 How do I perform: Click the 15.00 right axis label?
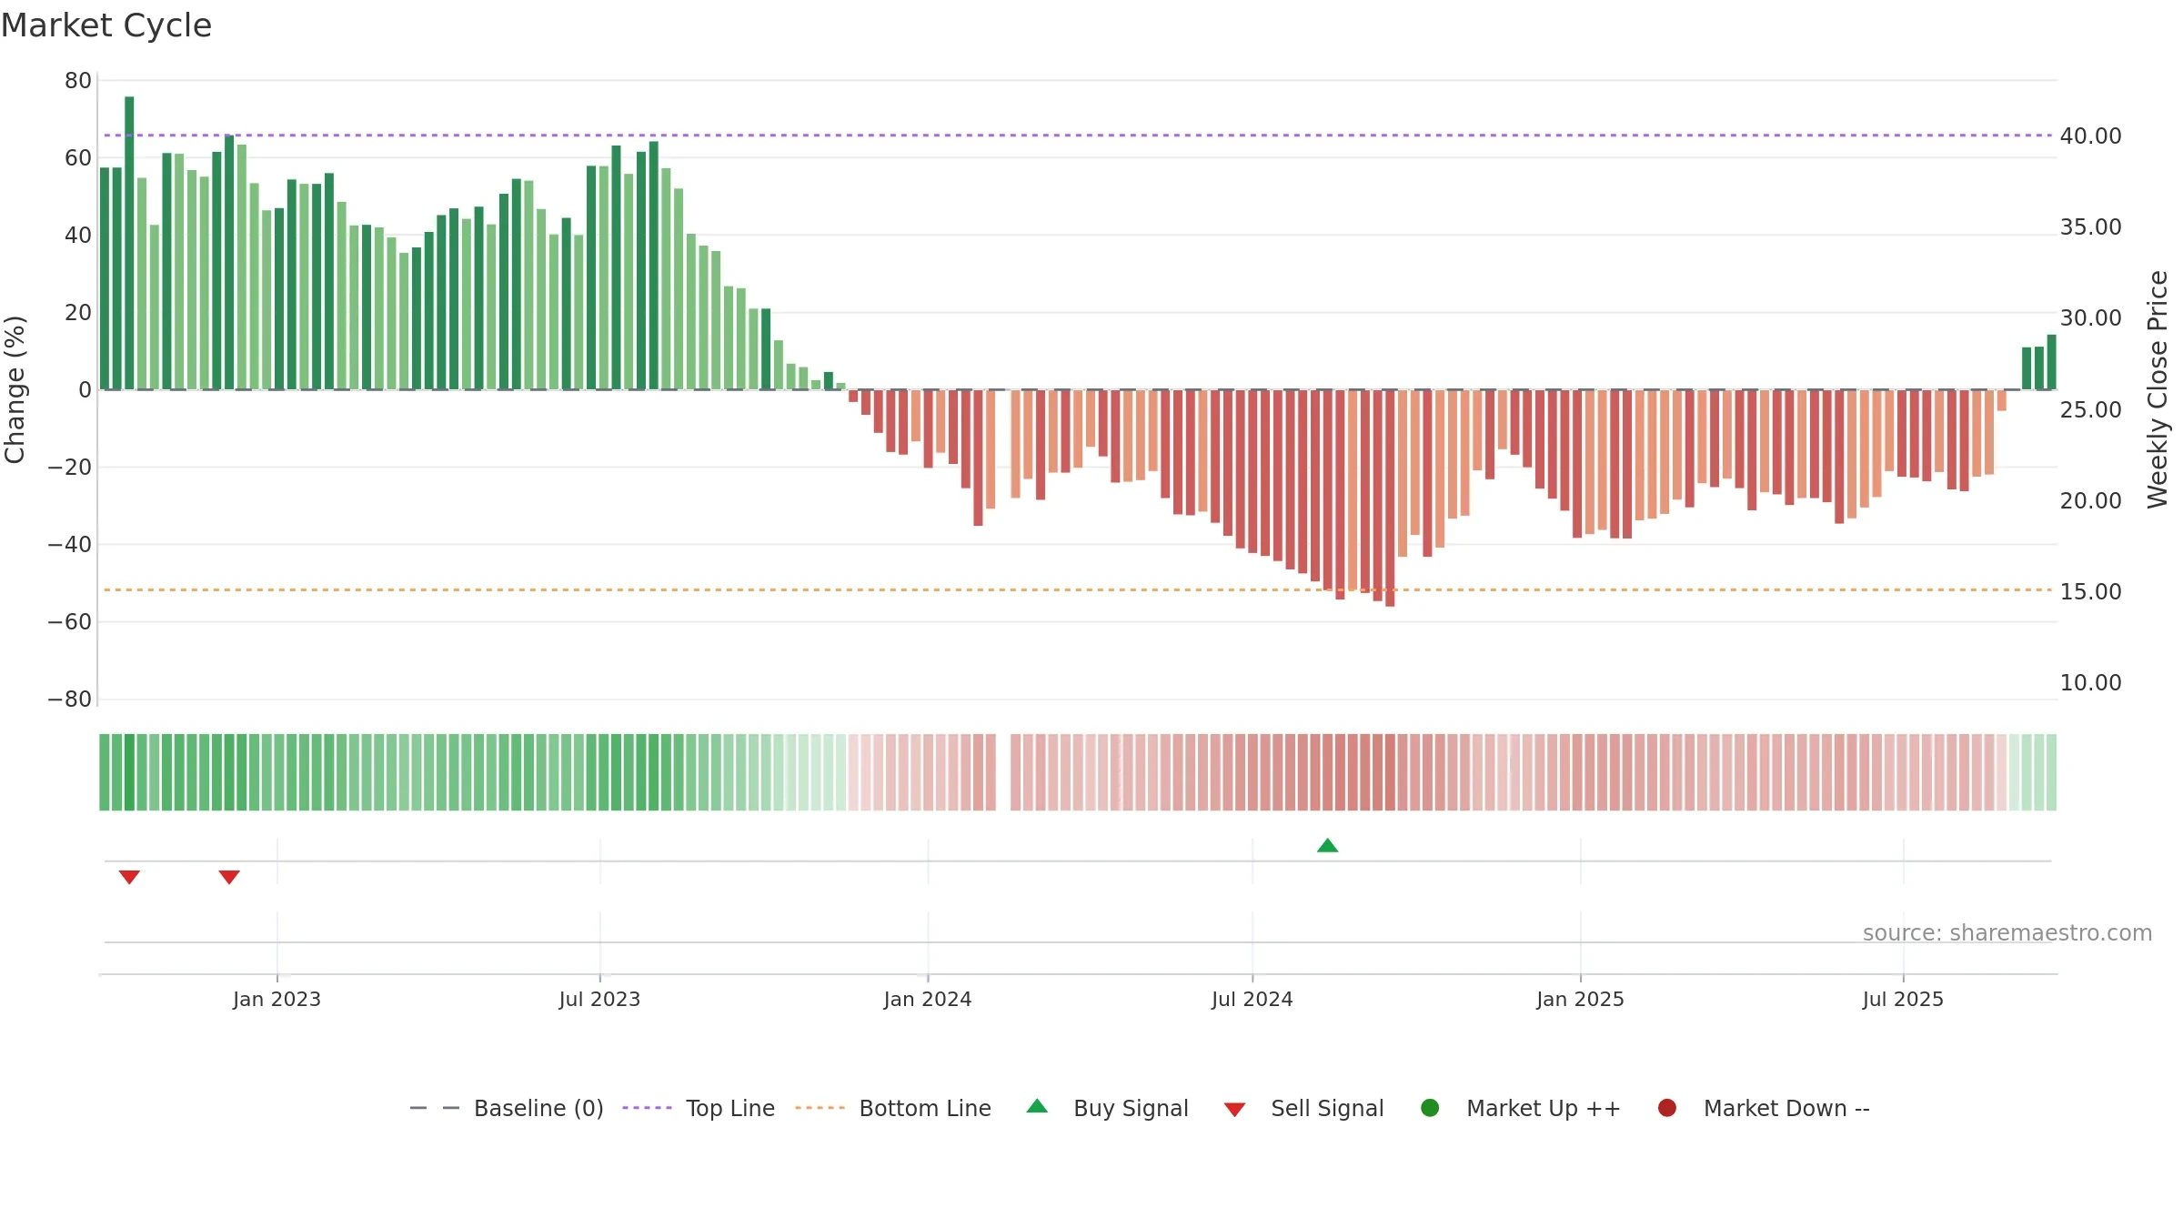pos(2090,591)
